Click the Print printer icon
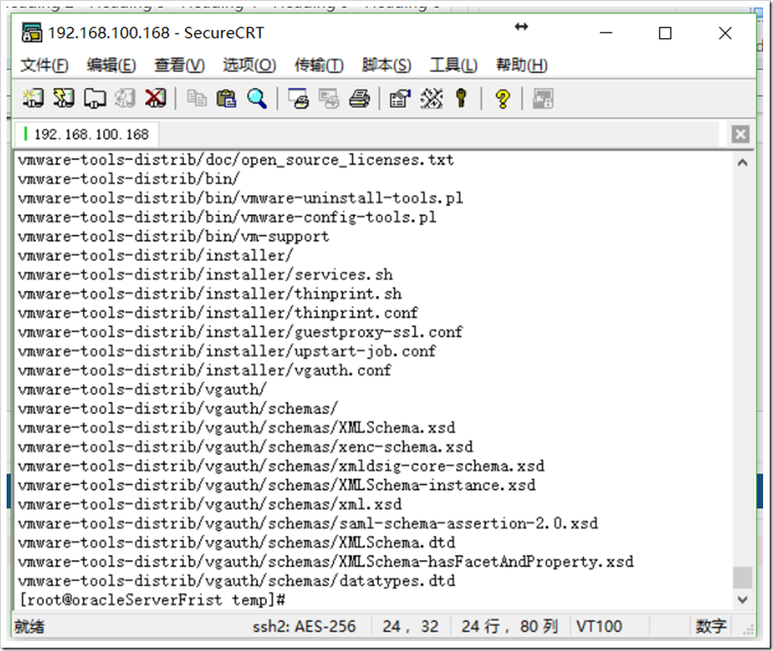This screenshot has height=651, width=773. coord(359,98)
